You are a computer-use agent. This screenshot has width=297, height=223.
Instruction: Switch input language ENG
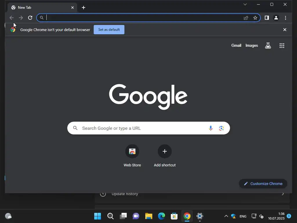point(243,216)
